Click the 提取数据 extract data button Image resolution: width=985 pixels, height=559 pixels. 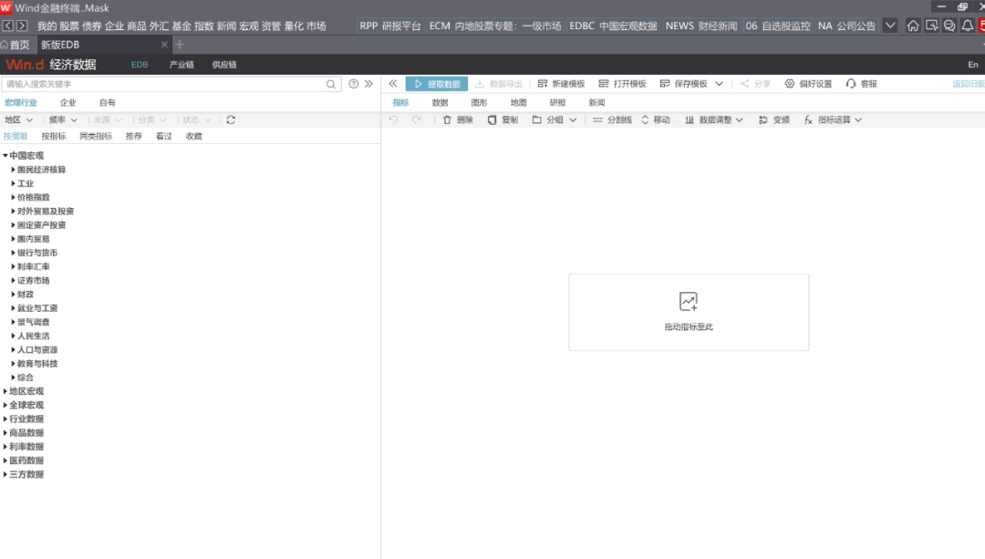pyautogui.click(x=437, y=84)
